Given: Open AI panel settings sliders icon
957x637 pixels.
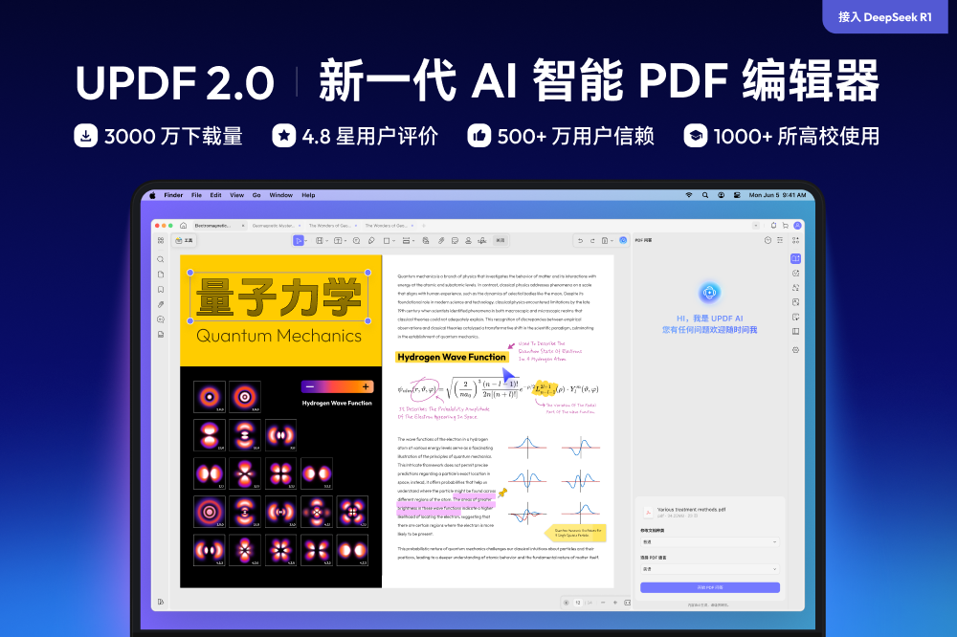Looking at the screenshot, I should click(780, 240).
